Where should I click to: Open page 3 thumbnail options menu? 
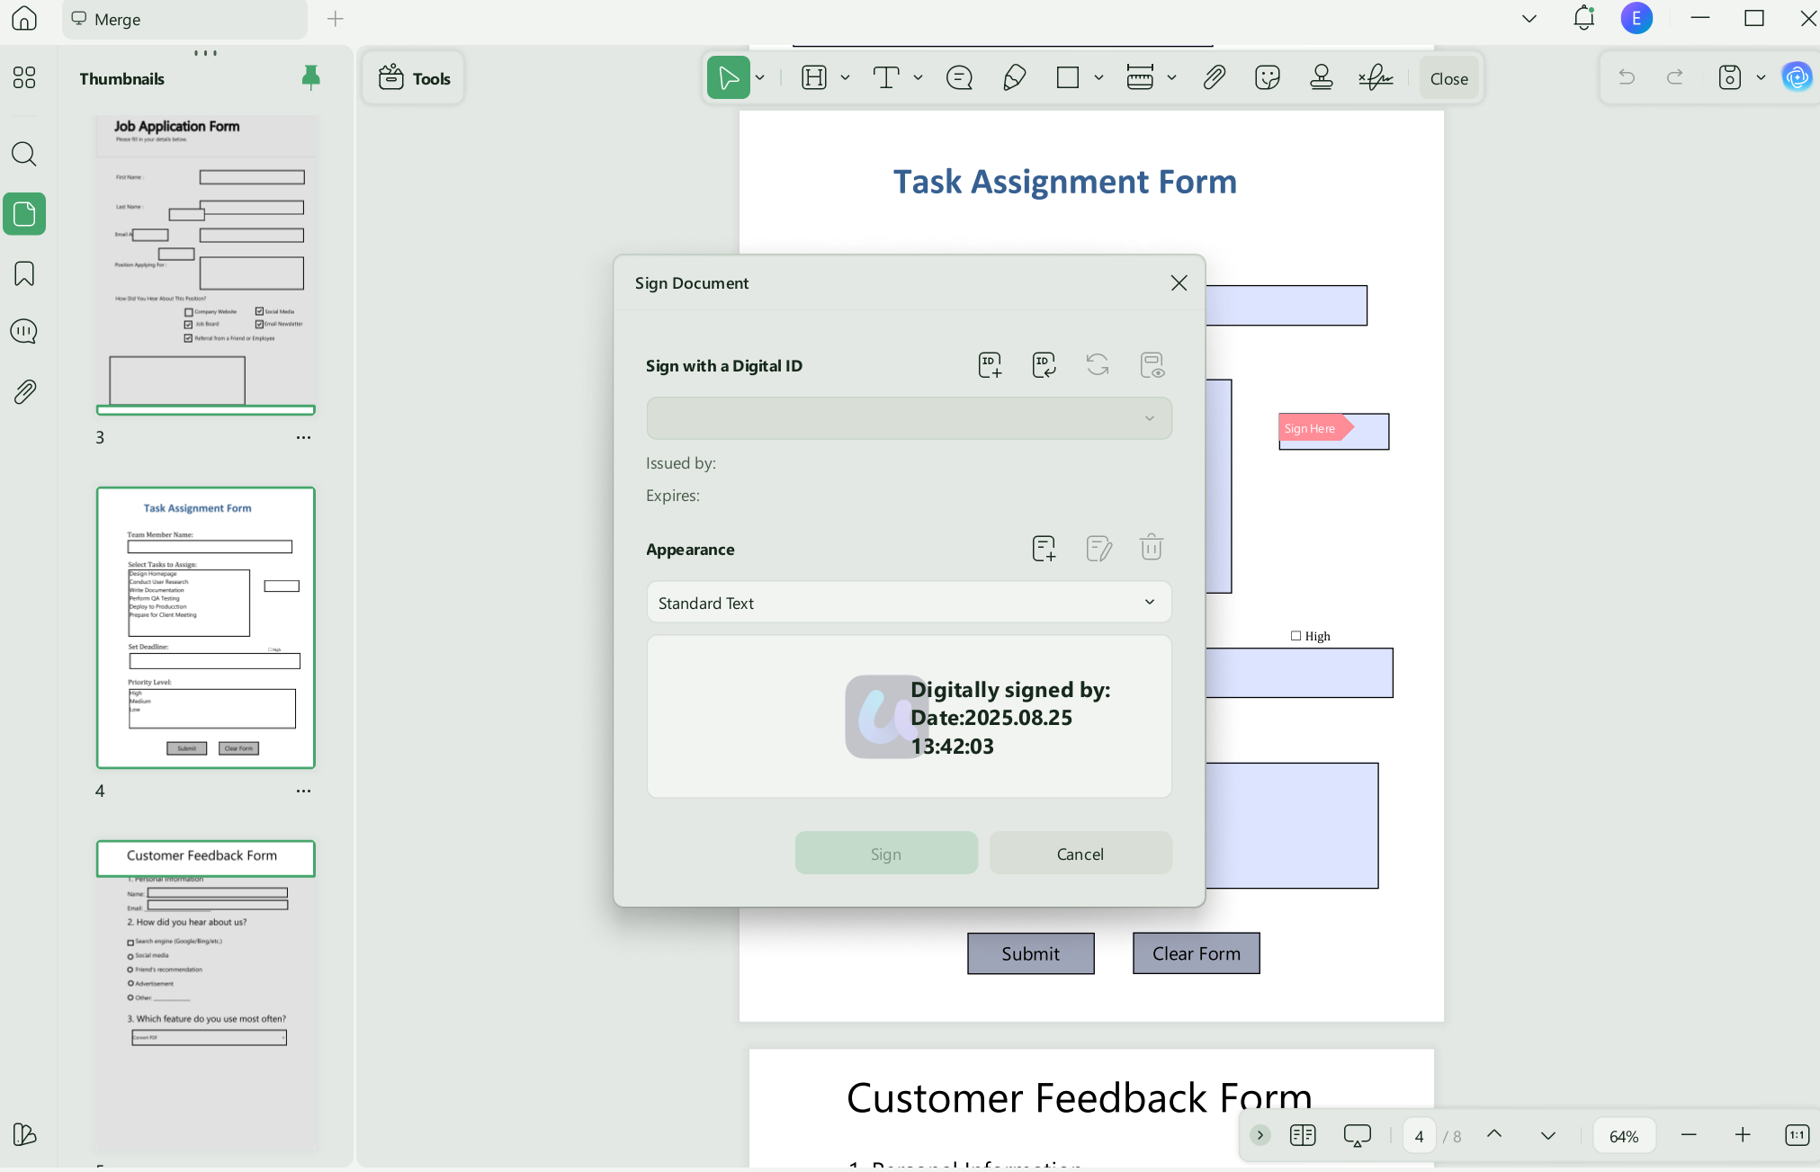303,438
